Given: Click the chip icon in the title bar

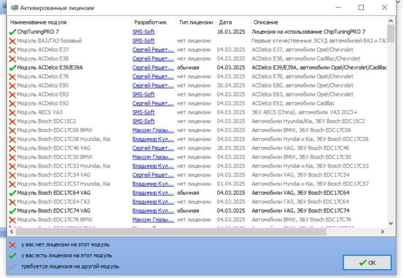Looking at the screenshot, I should click(x=15, y=8).
